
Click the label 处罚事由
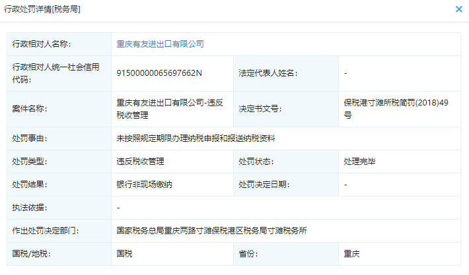(x=30, y=138)
